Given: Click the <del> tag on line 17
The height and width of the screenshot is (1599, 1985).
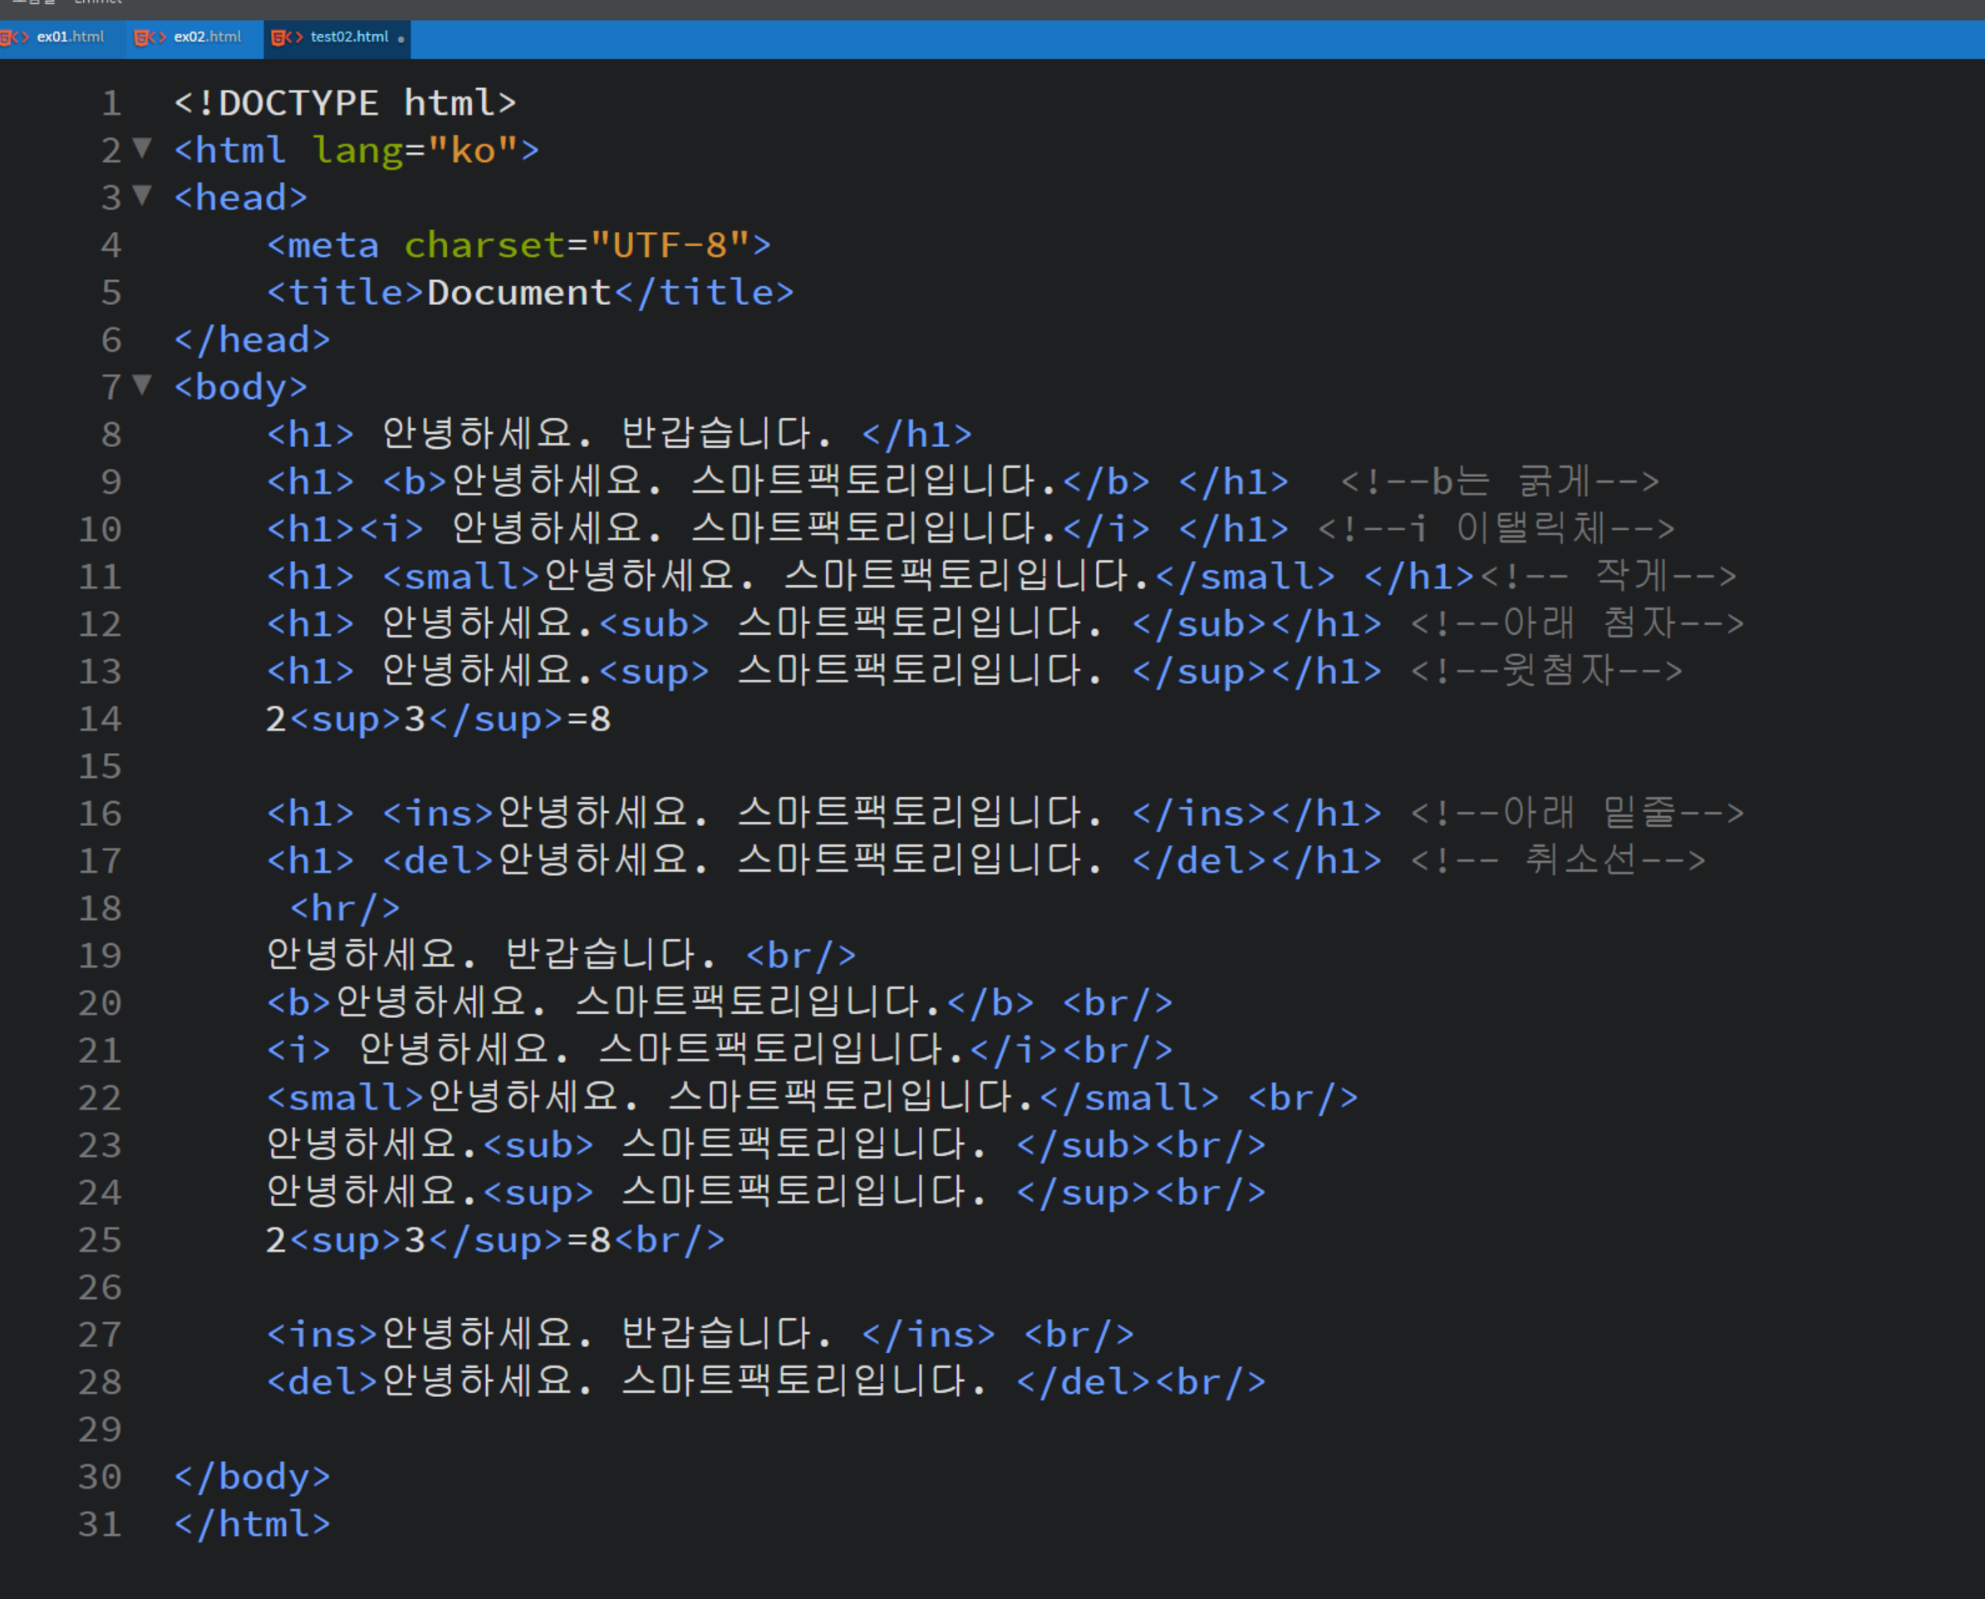Looking at the screenshot, I should coord(438,860).
